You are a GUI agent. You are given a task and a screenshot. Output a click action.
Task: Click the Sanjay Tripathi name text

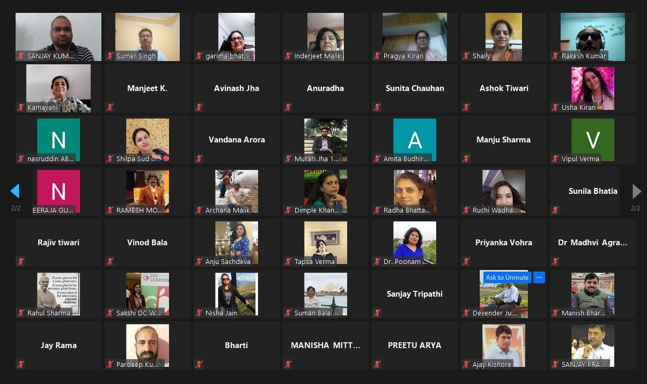pos(415,294)
